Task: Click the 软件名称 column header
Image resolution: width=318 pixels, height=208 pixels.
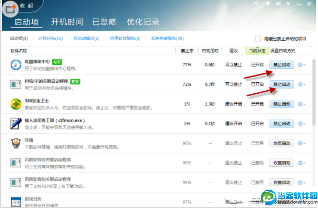Action: [x=19, y=50]
